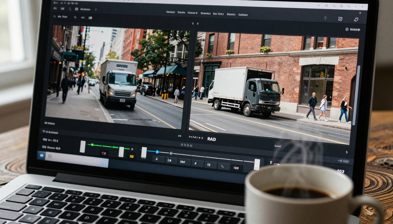Open the last item in the center menu row
Viewport: 393px width, 224px height.
(243, 15)
